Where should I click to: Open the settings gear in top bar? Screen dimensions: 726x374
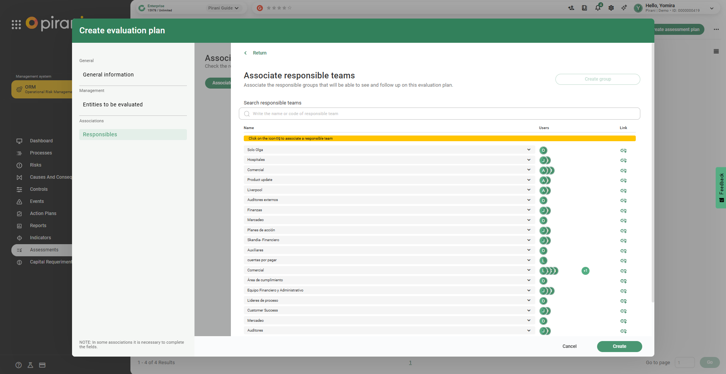click(611, 8)
